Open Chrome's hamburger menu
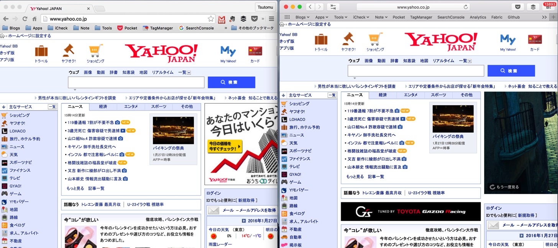Viewport: 558px width, 248px height. [271, 19]
